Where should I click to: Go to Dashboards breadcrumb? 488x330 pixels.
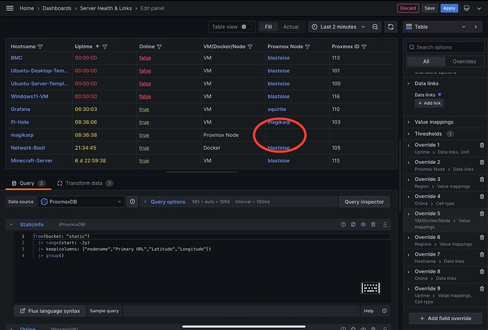click(57, 8)
